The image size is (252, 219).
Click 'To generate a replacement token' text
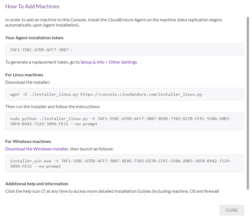tap(42, 62)
